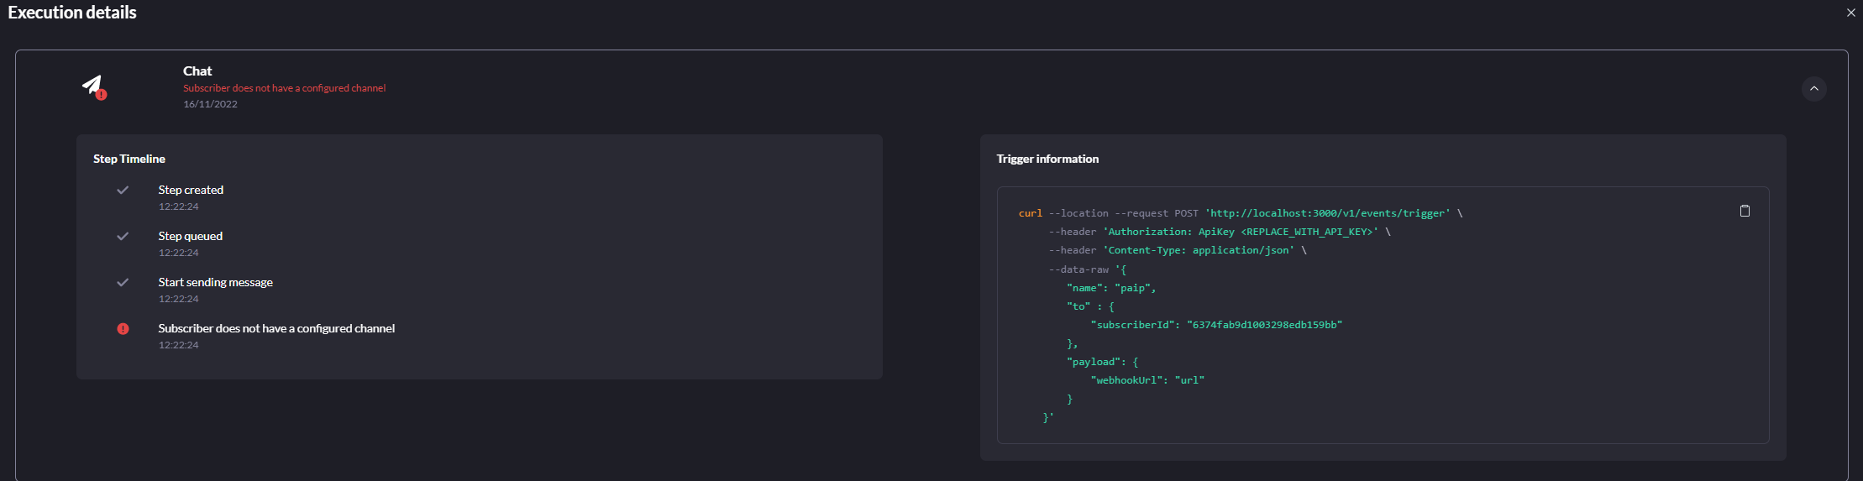
Task: Click the date 16/11/2022
Action: tap(210, 104)
